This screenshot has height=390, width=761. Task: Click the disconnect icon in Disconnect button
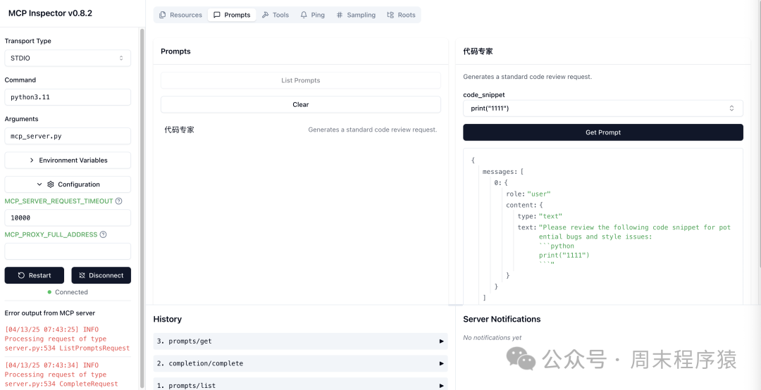82,275
